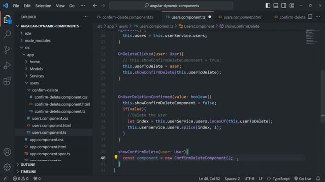Screen dimensions: 325x182
Task: Open notifications bell in status bar
Action: pos(318,178)
